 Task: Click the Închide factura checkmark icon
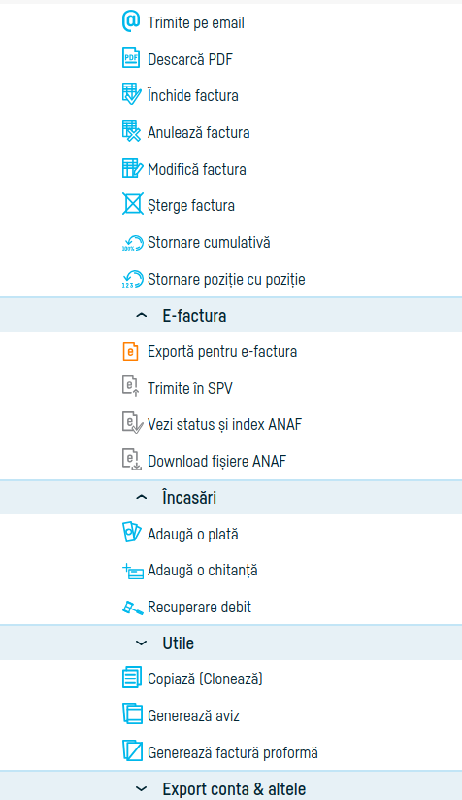(x=131, y=95)
